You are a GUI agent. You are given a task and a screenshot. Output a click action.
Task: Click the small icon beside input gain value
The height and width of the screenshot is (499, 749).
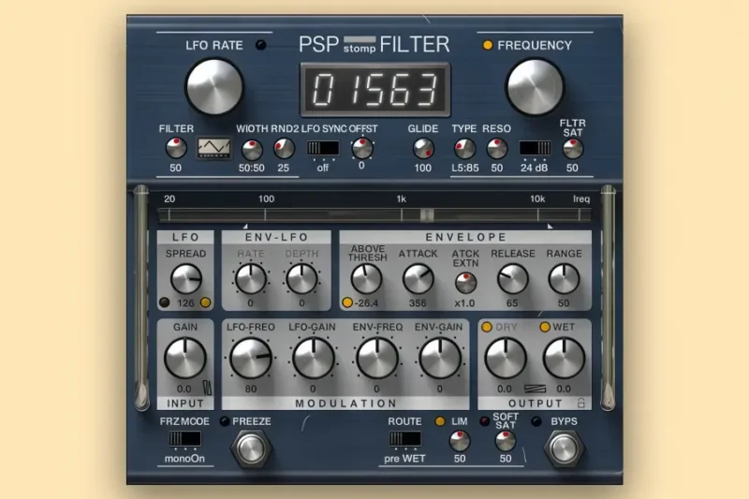click(207, 388)
